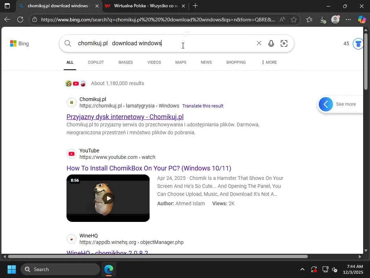Open WineHQ - chomikbox 2.0.8.2 link
The image size is (370, 278).
tap(107, 252)
